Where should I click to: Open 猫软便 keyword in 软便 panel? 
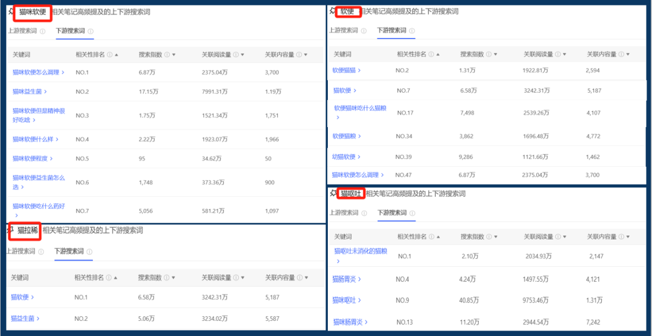[x=345, y=90]
